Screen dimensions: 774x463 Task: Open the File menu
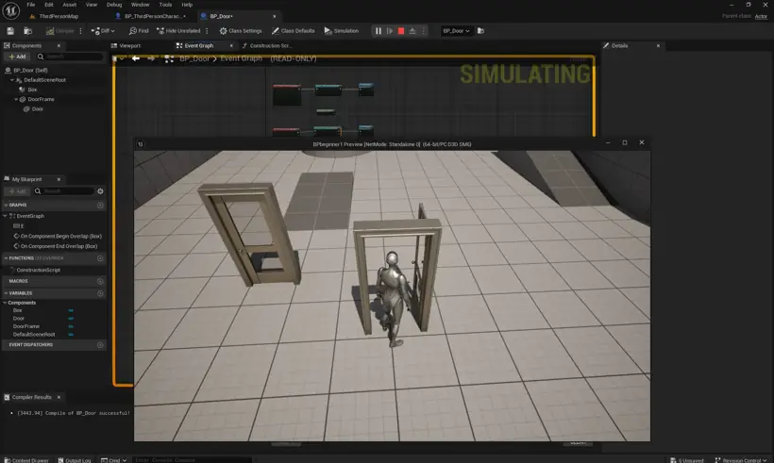point(30,5)
